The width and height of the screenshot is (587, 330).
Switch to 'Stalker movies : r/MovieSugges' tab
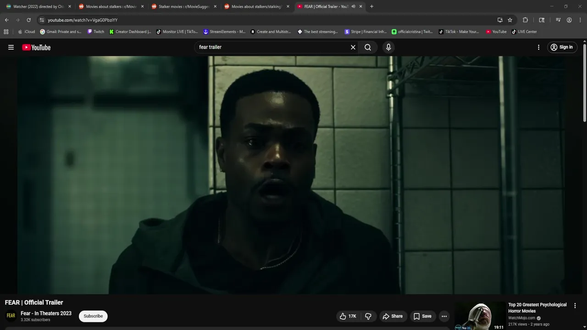184,6
